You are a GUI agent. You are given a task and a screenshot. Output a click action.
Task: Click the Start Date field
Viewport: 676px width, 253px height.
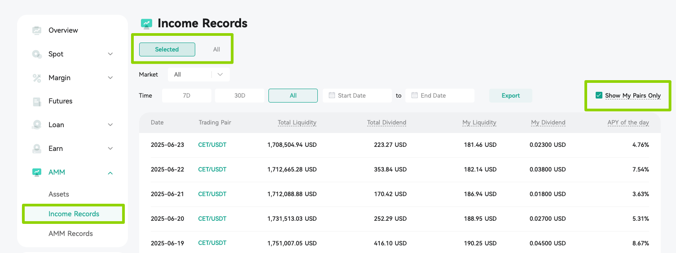tap(357, 96)
